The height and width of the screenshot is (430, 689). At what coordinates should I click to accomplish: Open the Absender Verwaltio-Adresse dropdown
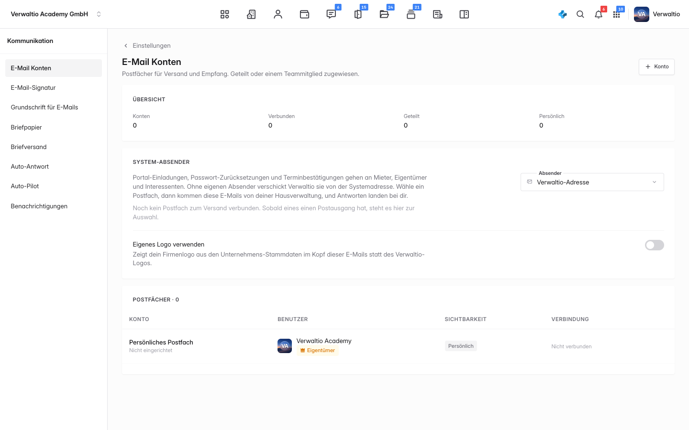click(592, 182)
